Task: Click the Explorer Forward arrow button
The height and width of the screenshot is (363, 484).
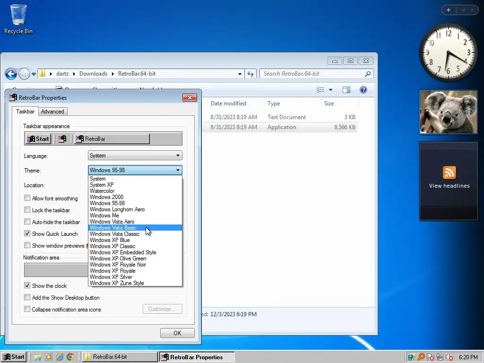Action: tap(25, 74)
